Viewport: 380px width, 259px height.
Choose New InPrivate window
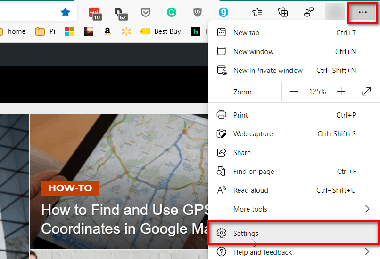coord(293,71)
